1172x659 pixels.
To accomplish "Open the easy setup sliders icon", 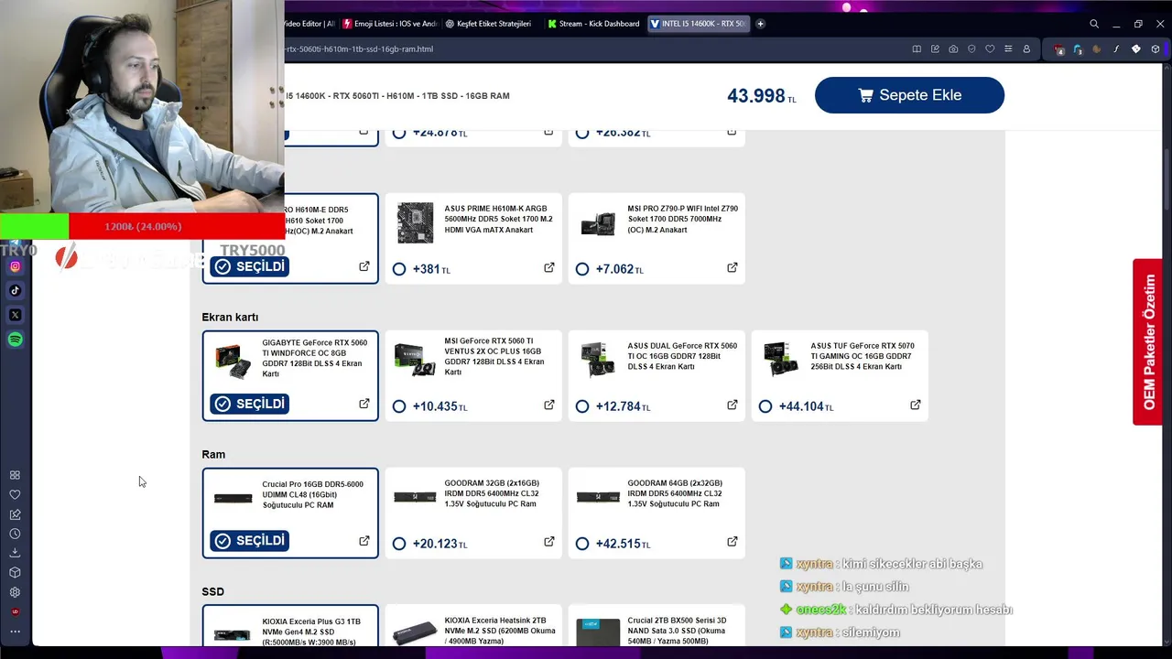I will (x=1008, y=49).
